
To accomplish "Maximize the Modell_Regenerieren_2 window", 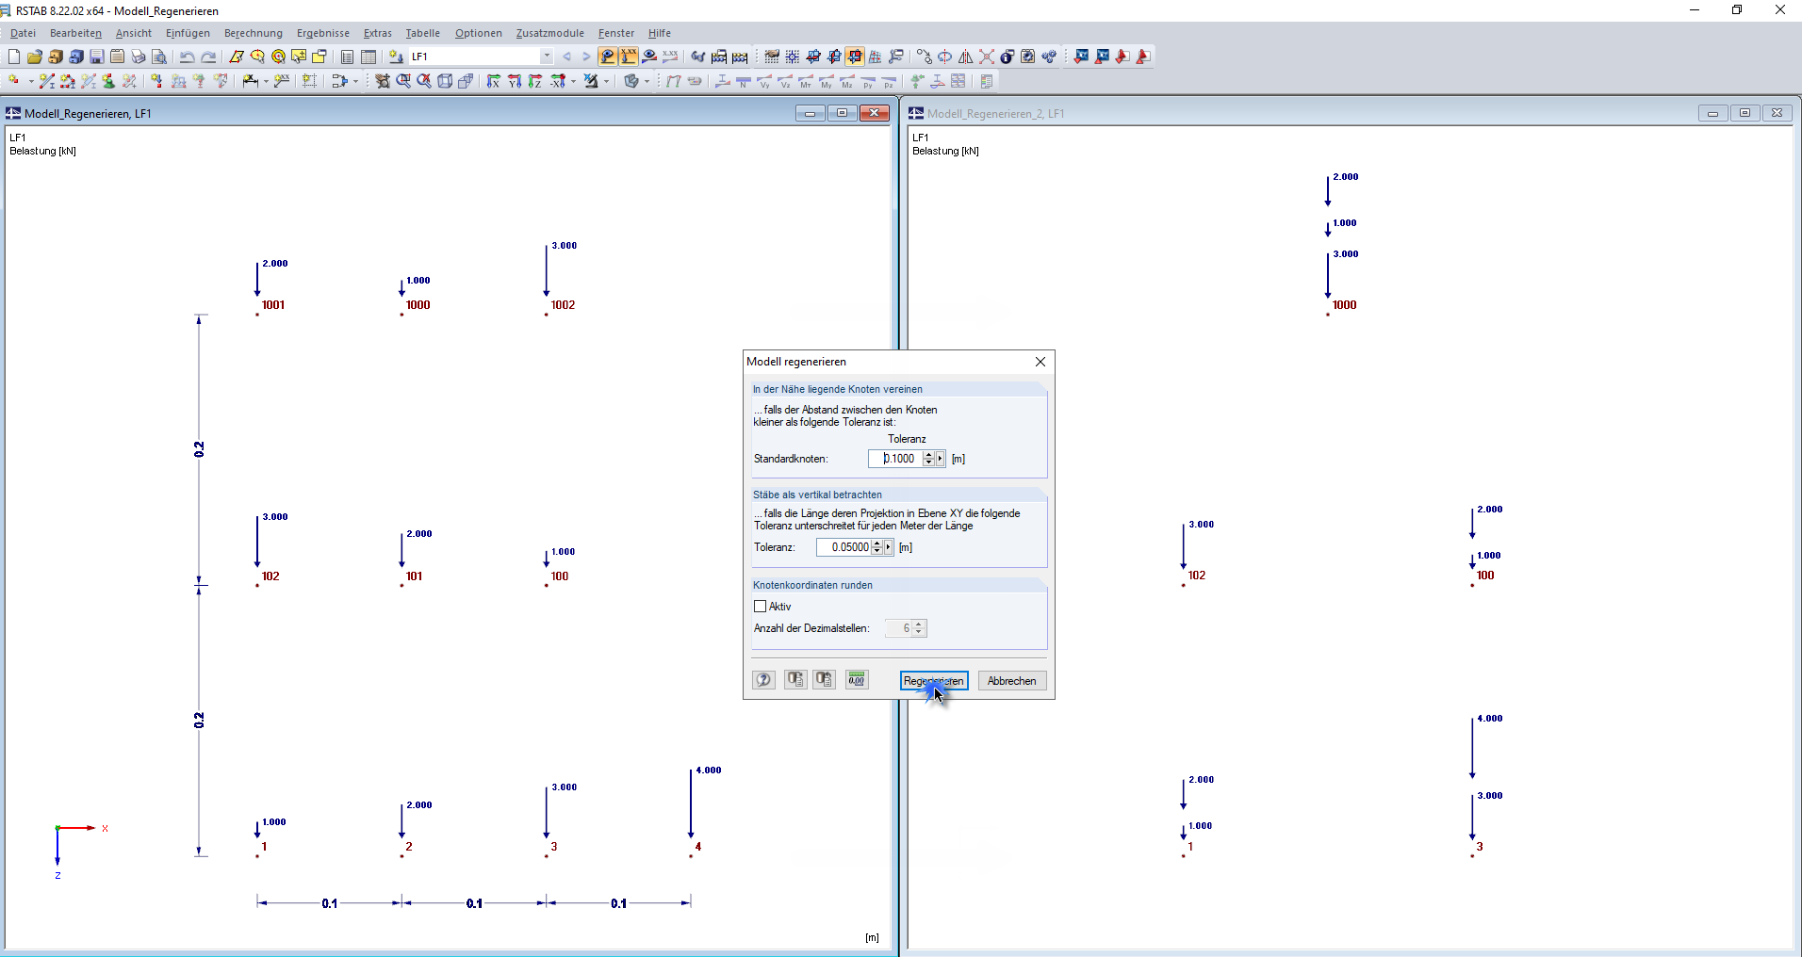I will click(x=1745, y=113).
